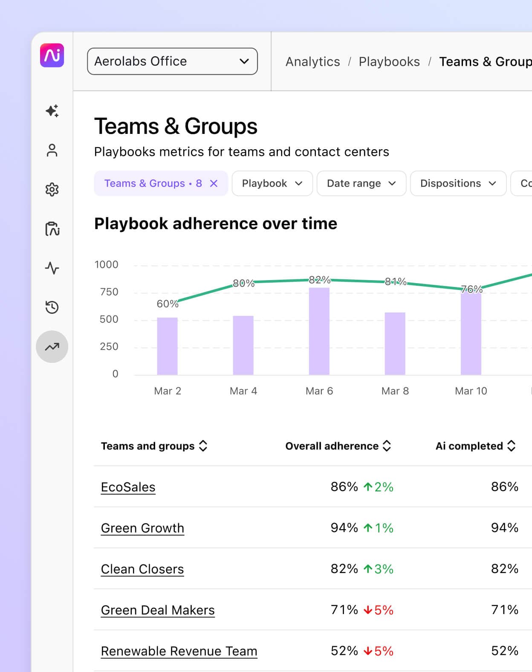
Task: Open the history clock sidebar icon
Action: click(52, 307)
